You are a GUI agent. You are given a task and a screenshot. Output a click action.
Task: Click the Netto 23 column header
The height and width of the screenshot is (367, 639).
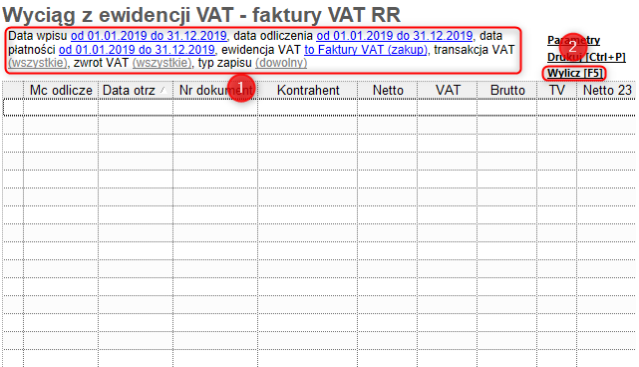point(607,90)
